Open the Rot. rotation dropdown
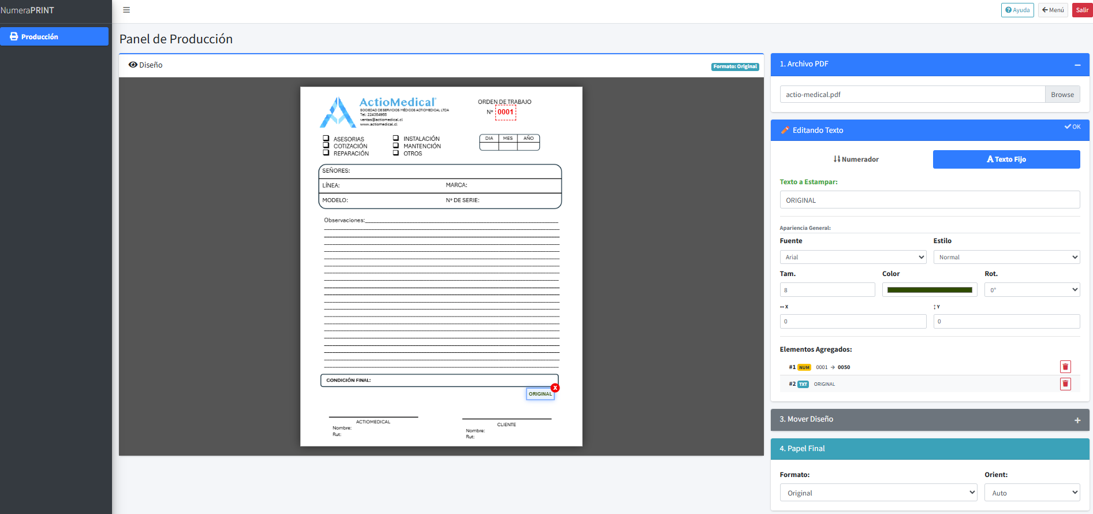 tap(1031, 290)
